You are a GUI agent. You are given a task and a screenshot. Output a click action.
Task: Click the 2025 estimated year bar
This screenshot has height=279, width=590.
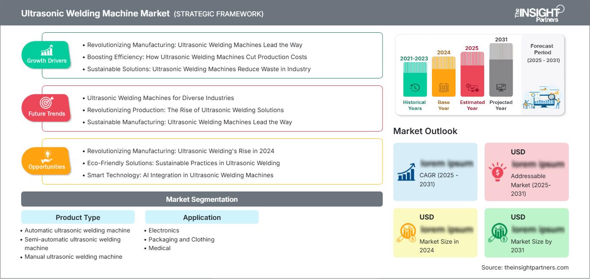pos(472,74)
